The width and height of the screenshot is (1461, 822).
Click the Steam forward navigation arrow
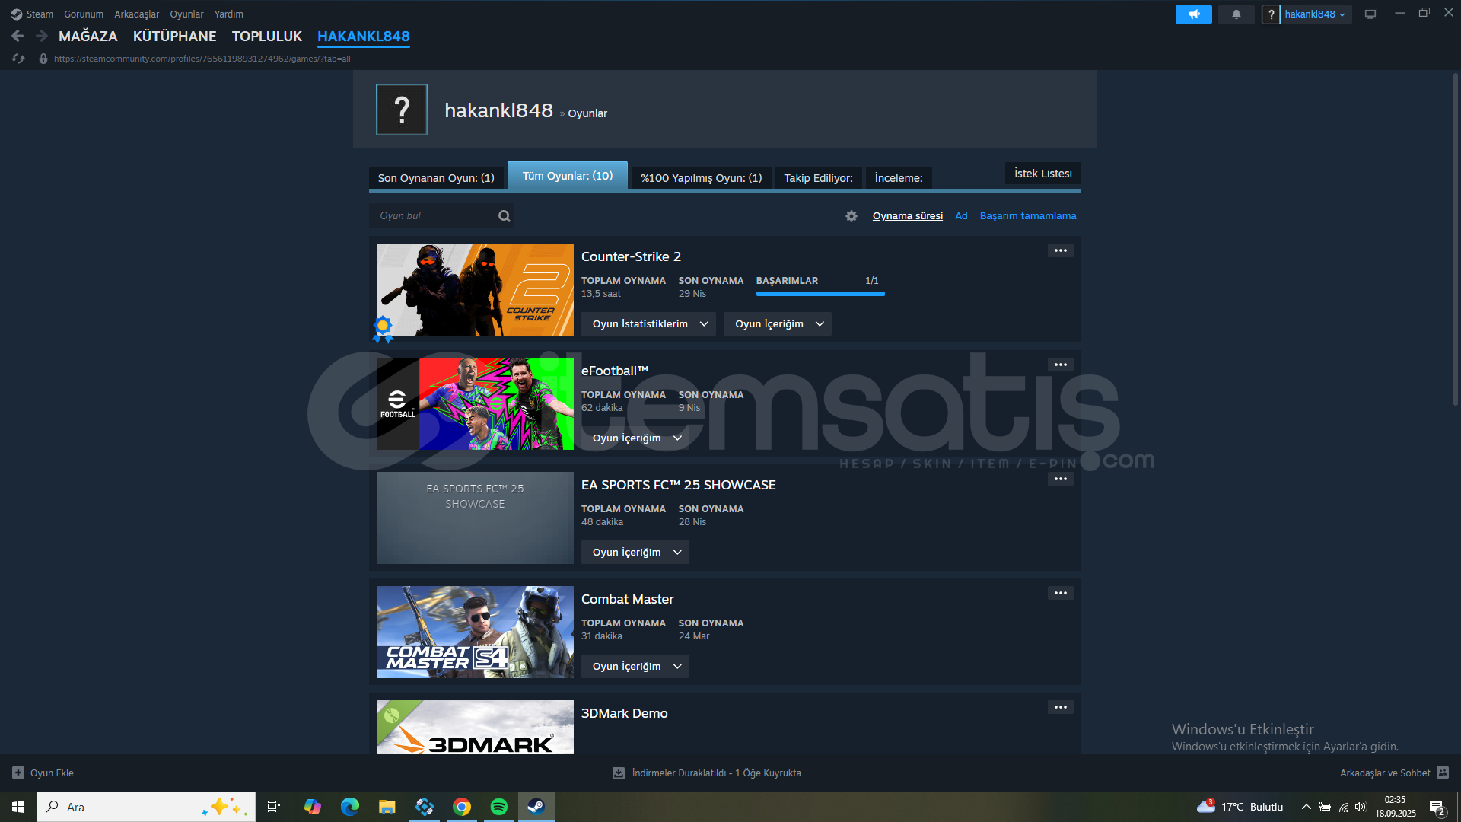(42, 36)
